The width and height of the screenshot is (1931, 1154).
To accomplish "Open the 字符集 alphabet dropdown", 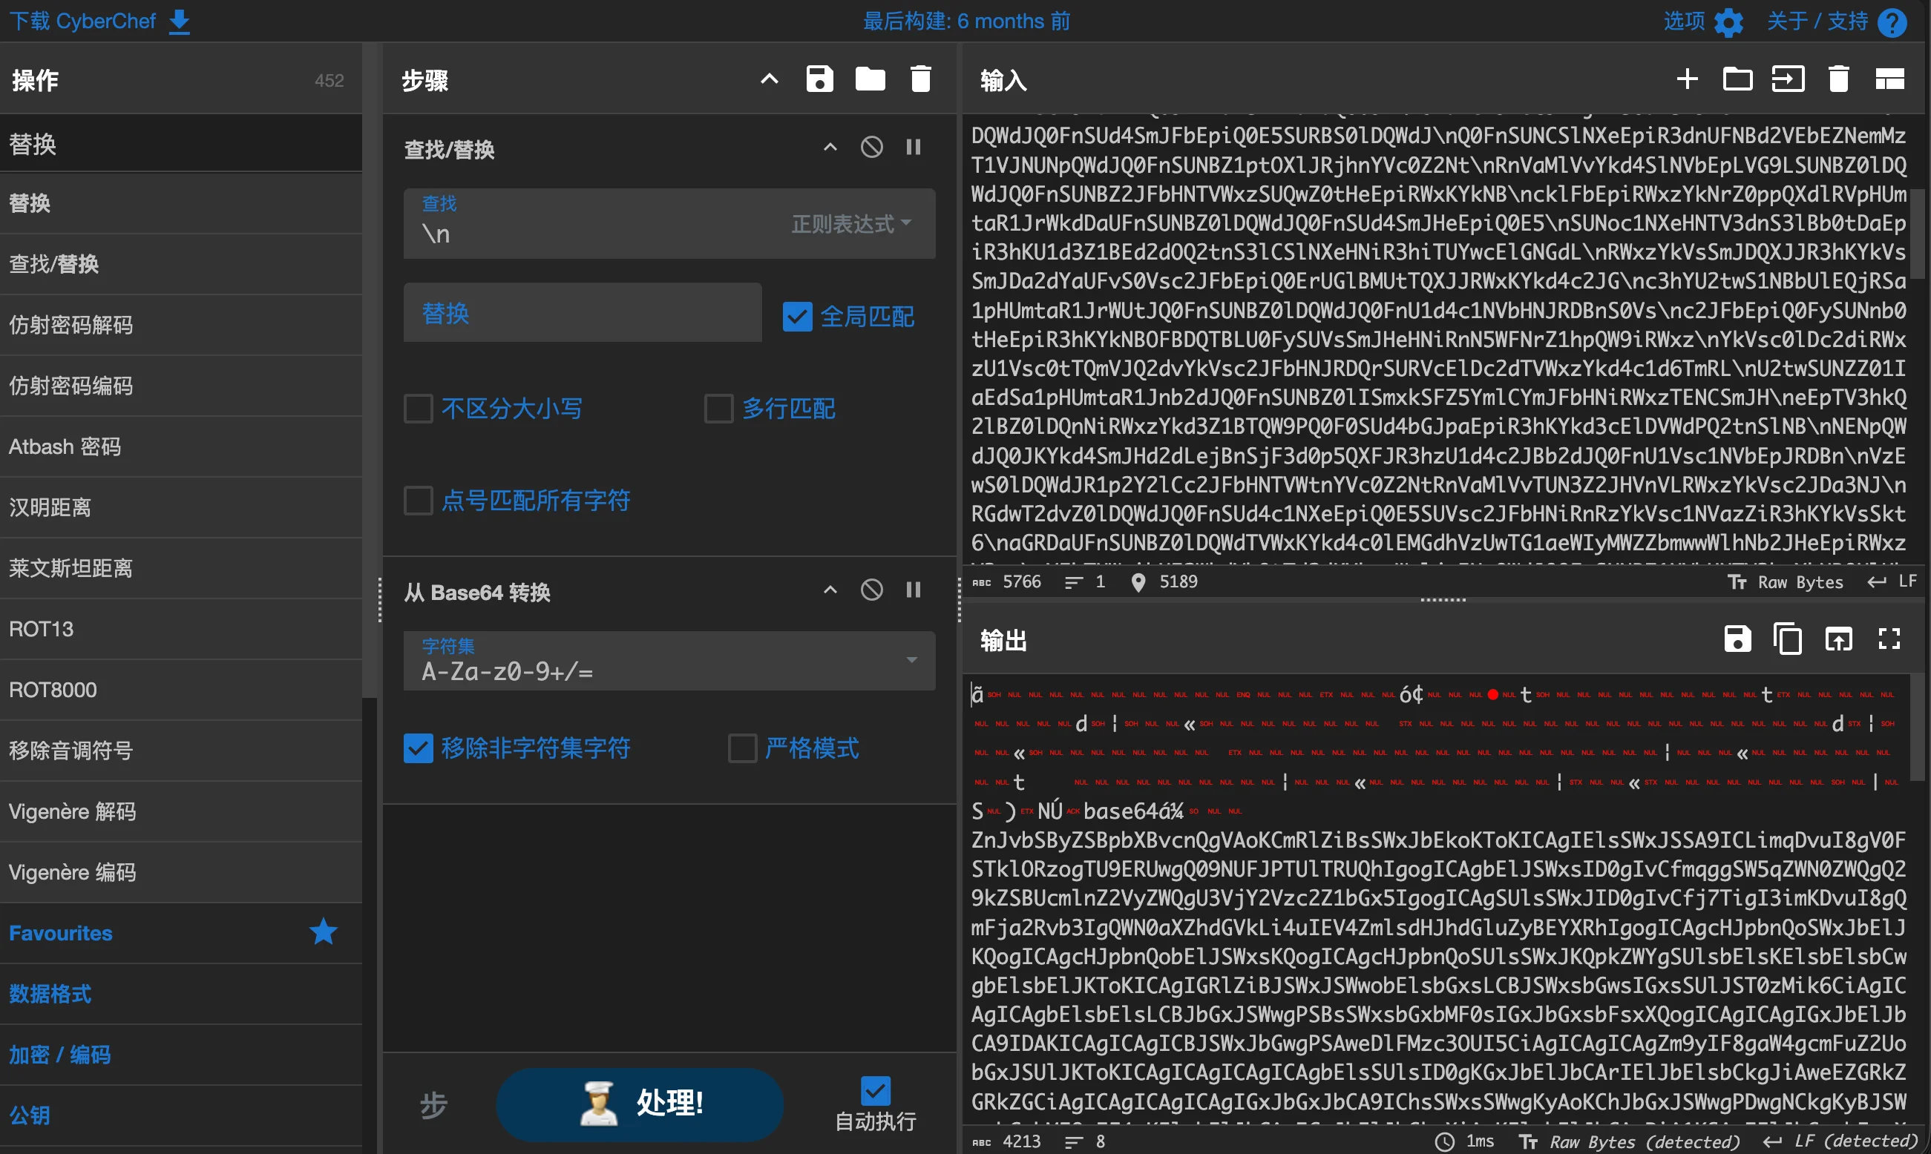I will [x=911, y=661].
